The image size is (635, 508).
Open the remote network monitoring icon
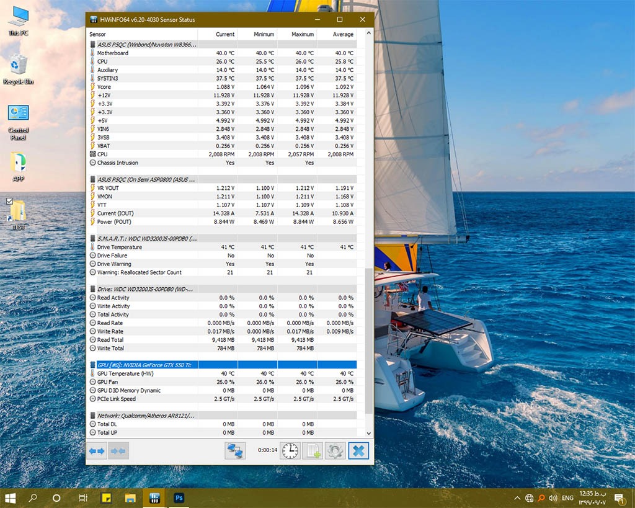pos(235,451)
